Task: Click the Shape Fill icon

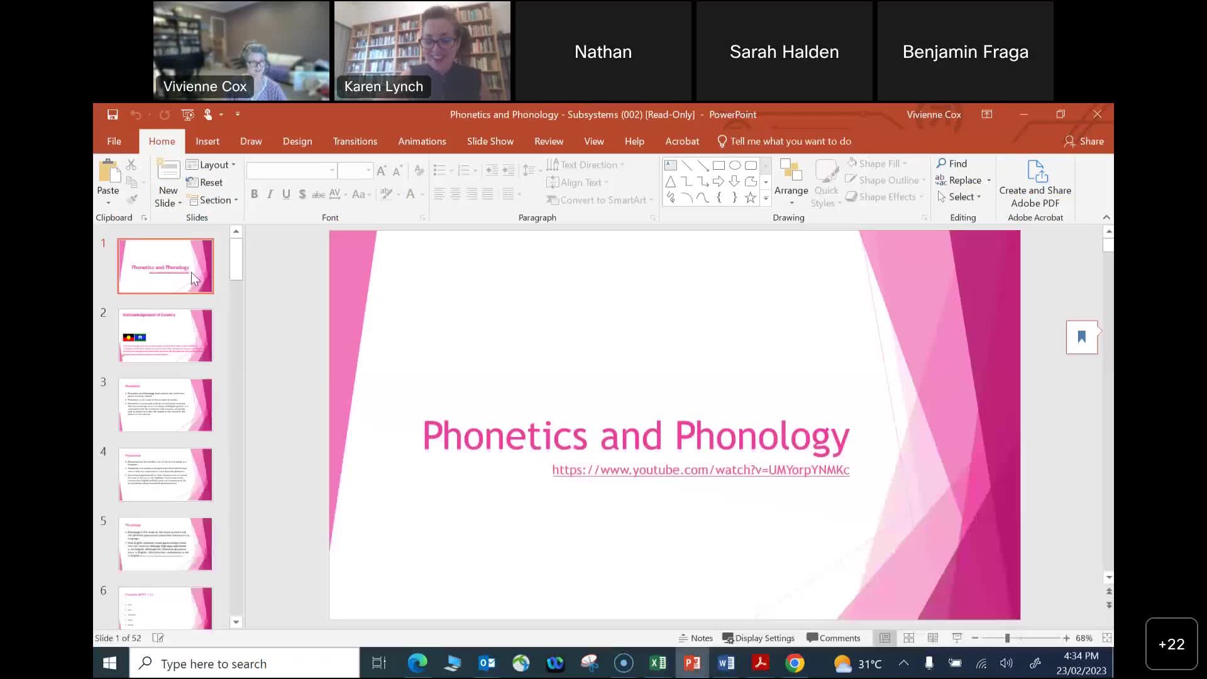Action: 852,163
